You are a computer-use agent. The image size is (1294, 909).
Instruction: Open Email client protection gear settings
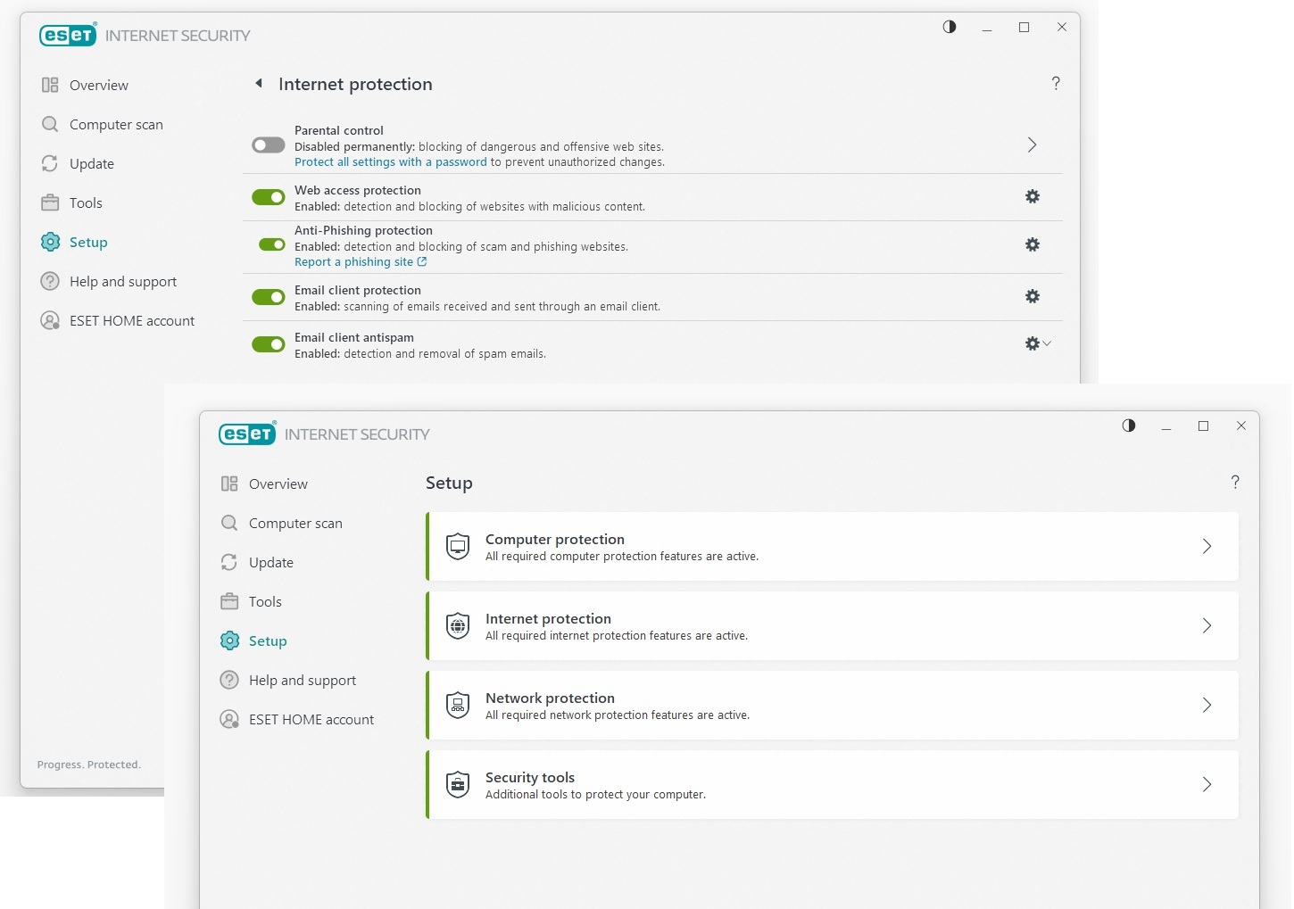click(x=1033, y=296)
